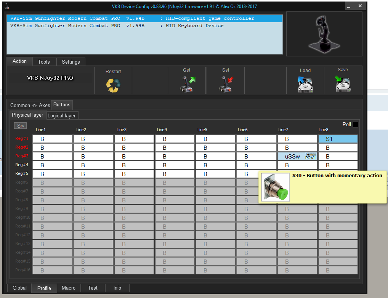Open the Global bottom tab

(19, 288)
